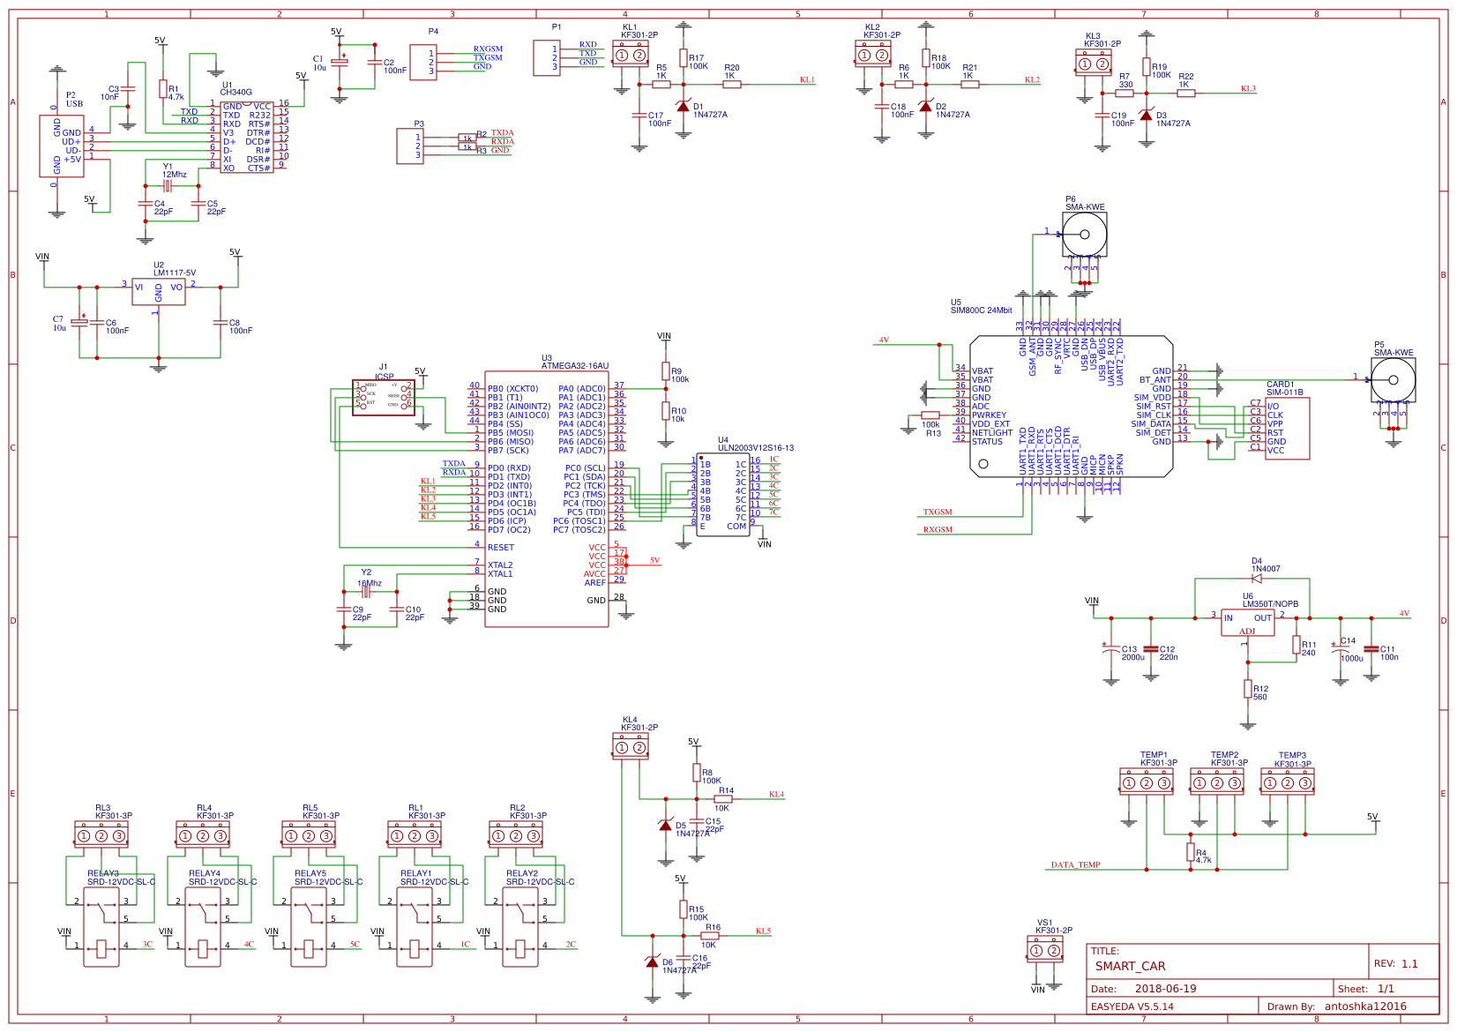Click the DATA_TEMP net label
1457x1032 pixels.
1076,864
